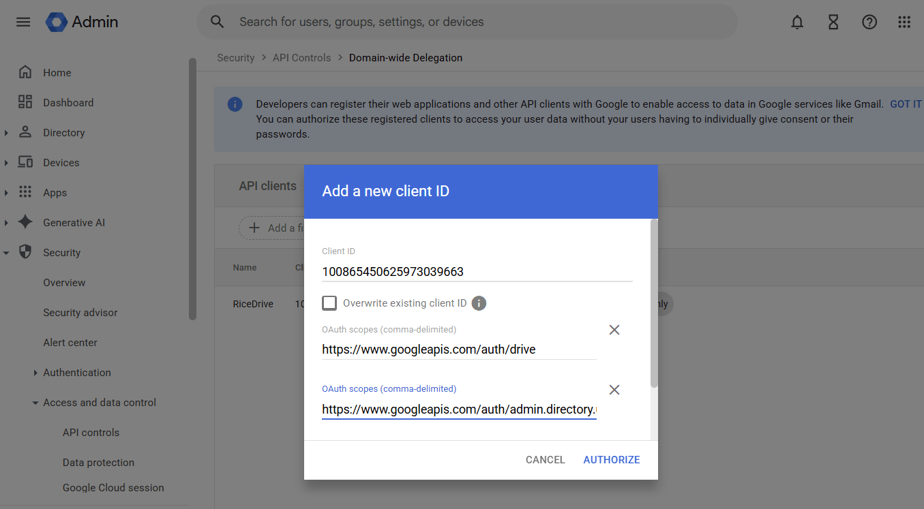Dismiss banner with GOT IT
Screen dimensions: 924x509
tap(906, 104)
